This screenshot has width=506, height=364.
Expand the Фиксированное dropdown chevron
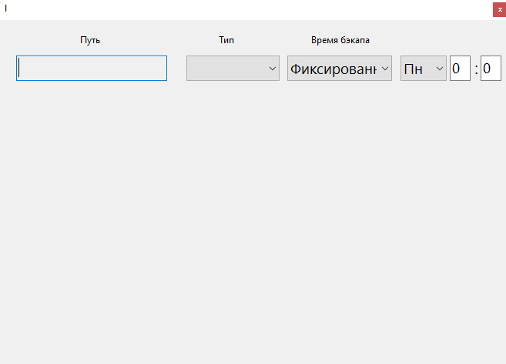[x=385, y=69]
